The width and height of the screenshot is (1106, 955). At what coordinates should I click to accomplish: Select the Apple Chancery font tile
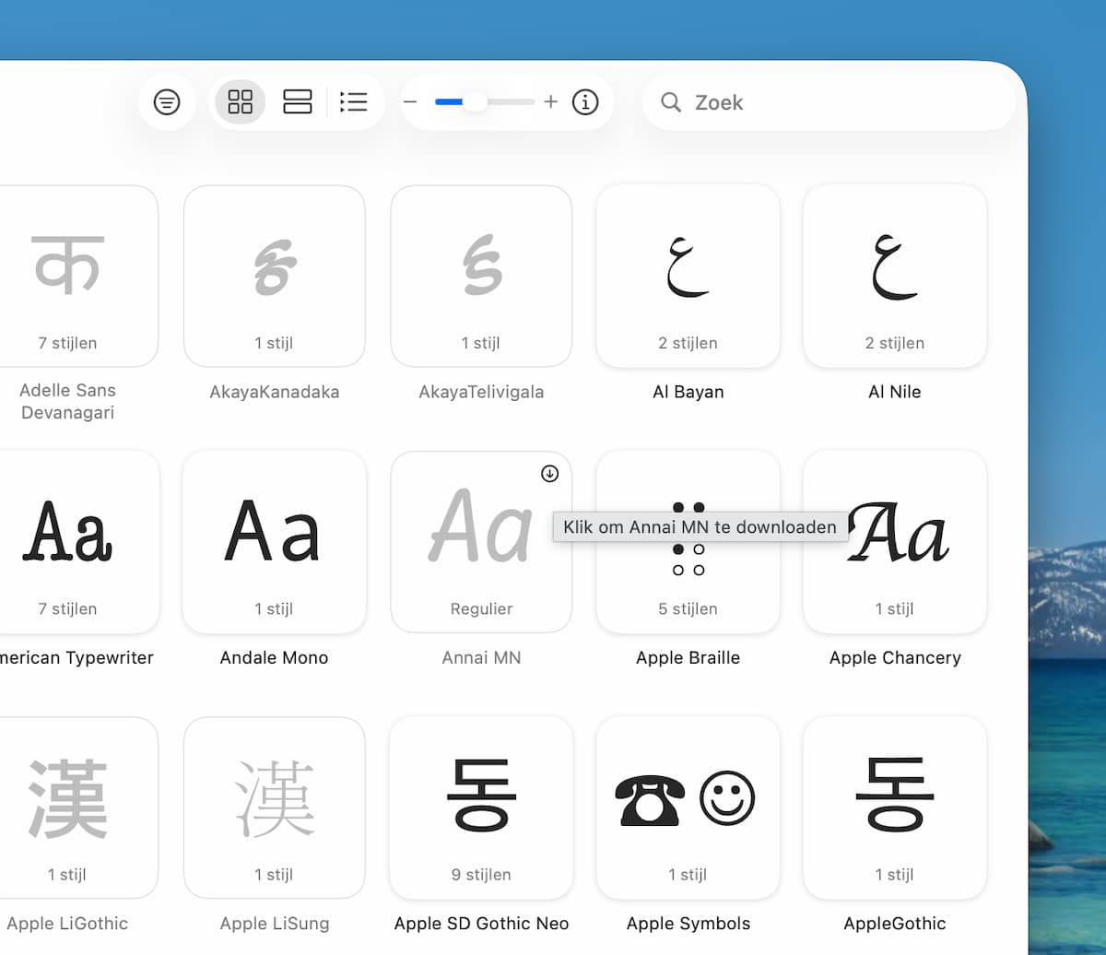pyautogui.click(x=894, y=542)
